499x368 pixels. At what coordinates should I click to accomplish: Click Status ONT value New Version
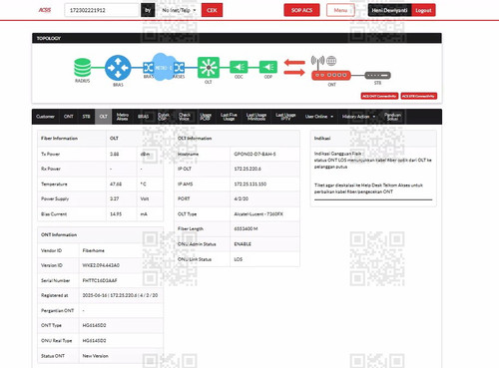[96, 356]
